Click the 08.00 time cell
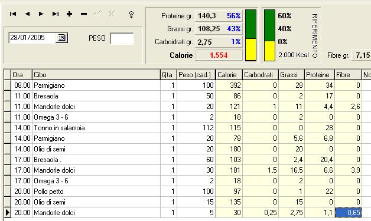The height and width of the screenshot is (221, 371). [21, 85]
